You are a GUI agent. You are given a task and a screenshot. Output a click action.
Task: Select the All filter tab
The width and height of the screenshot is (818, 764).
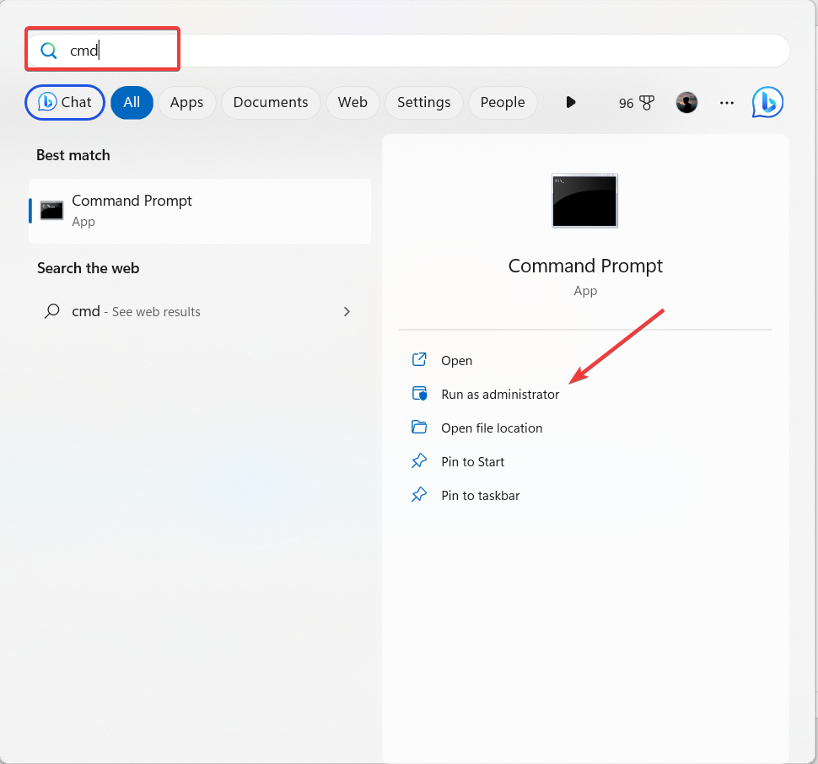pos(132,102)
